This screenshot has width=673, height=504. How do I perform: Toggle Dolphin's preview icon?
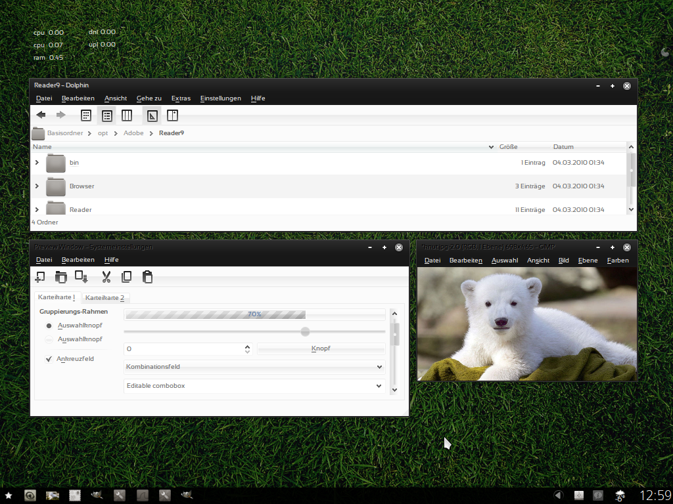coord(152,115)
